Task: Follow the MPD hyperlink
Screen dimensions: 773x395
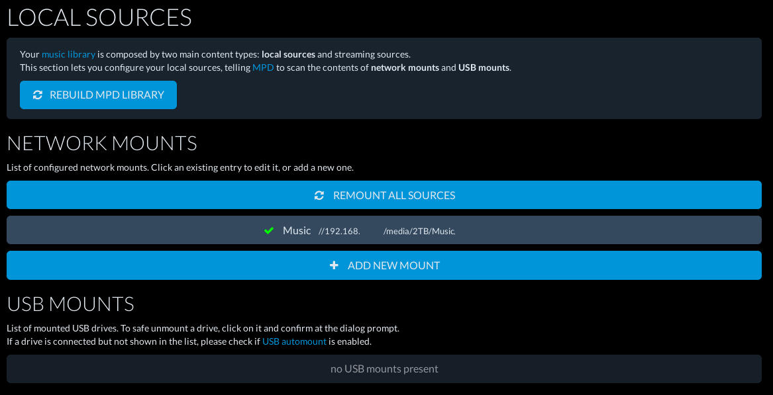Action: click(263, 67)
